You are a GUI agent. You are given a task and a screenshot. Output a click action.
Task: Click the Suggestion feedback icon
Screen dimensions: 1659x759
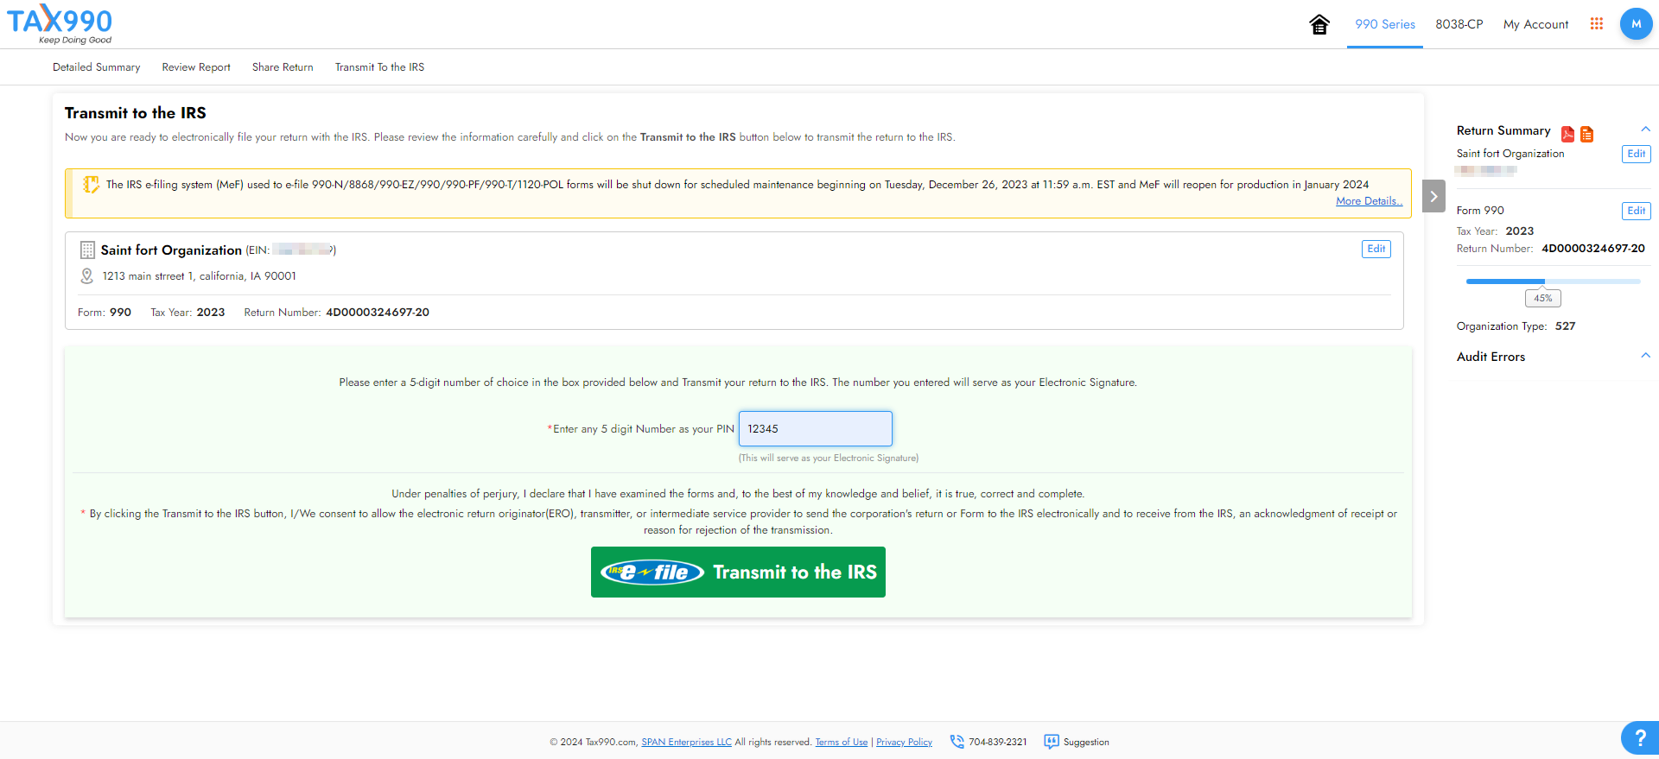pyautogui.click(x=1051, y=742)
